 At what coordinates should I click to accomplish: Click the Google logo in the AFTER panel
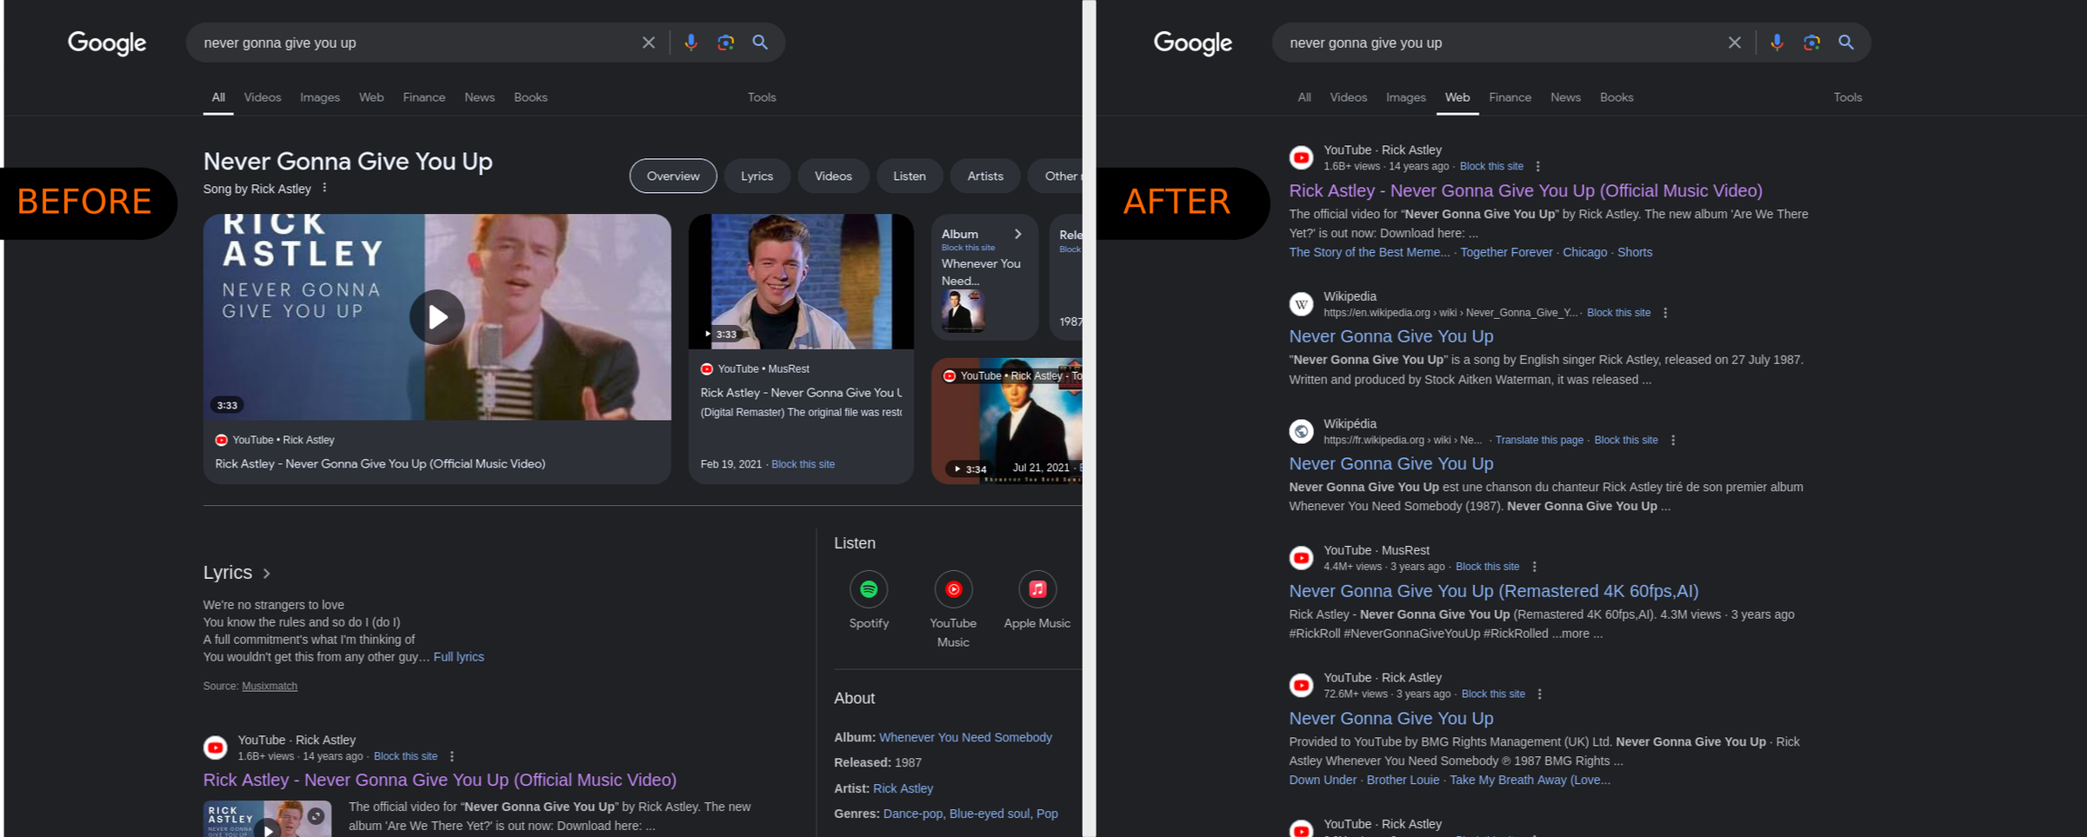1193,43
